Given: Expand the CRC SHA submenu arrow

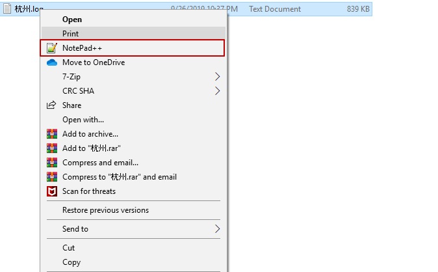Looking at the screenshot, I should [x=217, y=91].
